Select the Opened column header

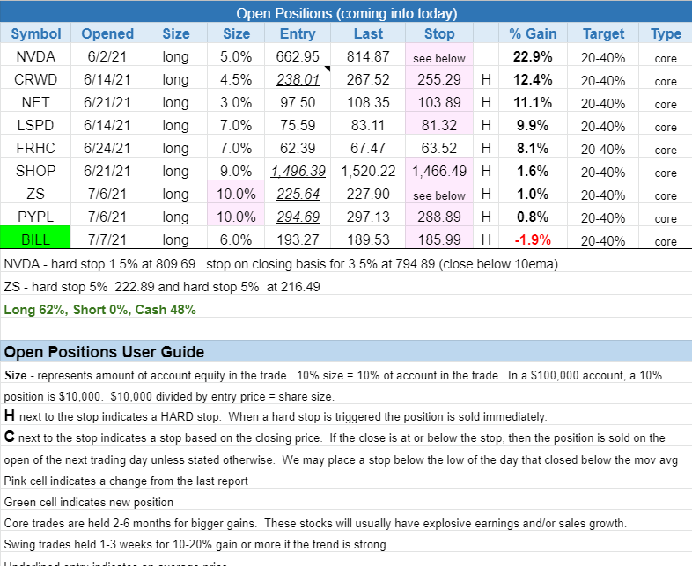coord(107,33)
